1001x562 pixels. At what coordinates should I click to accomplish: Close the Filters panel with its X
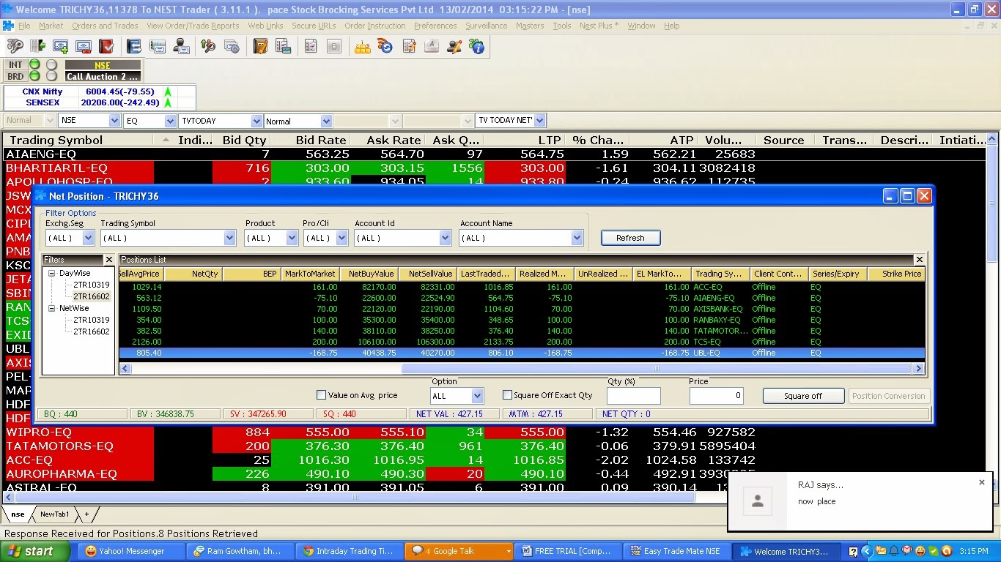109,260
